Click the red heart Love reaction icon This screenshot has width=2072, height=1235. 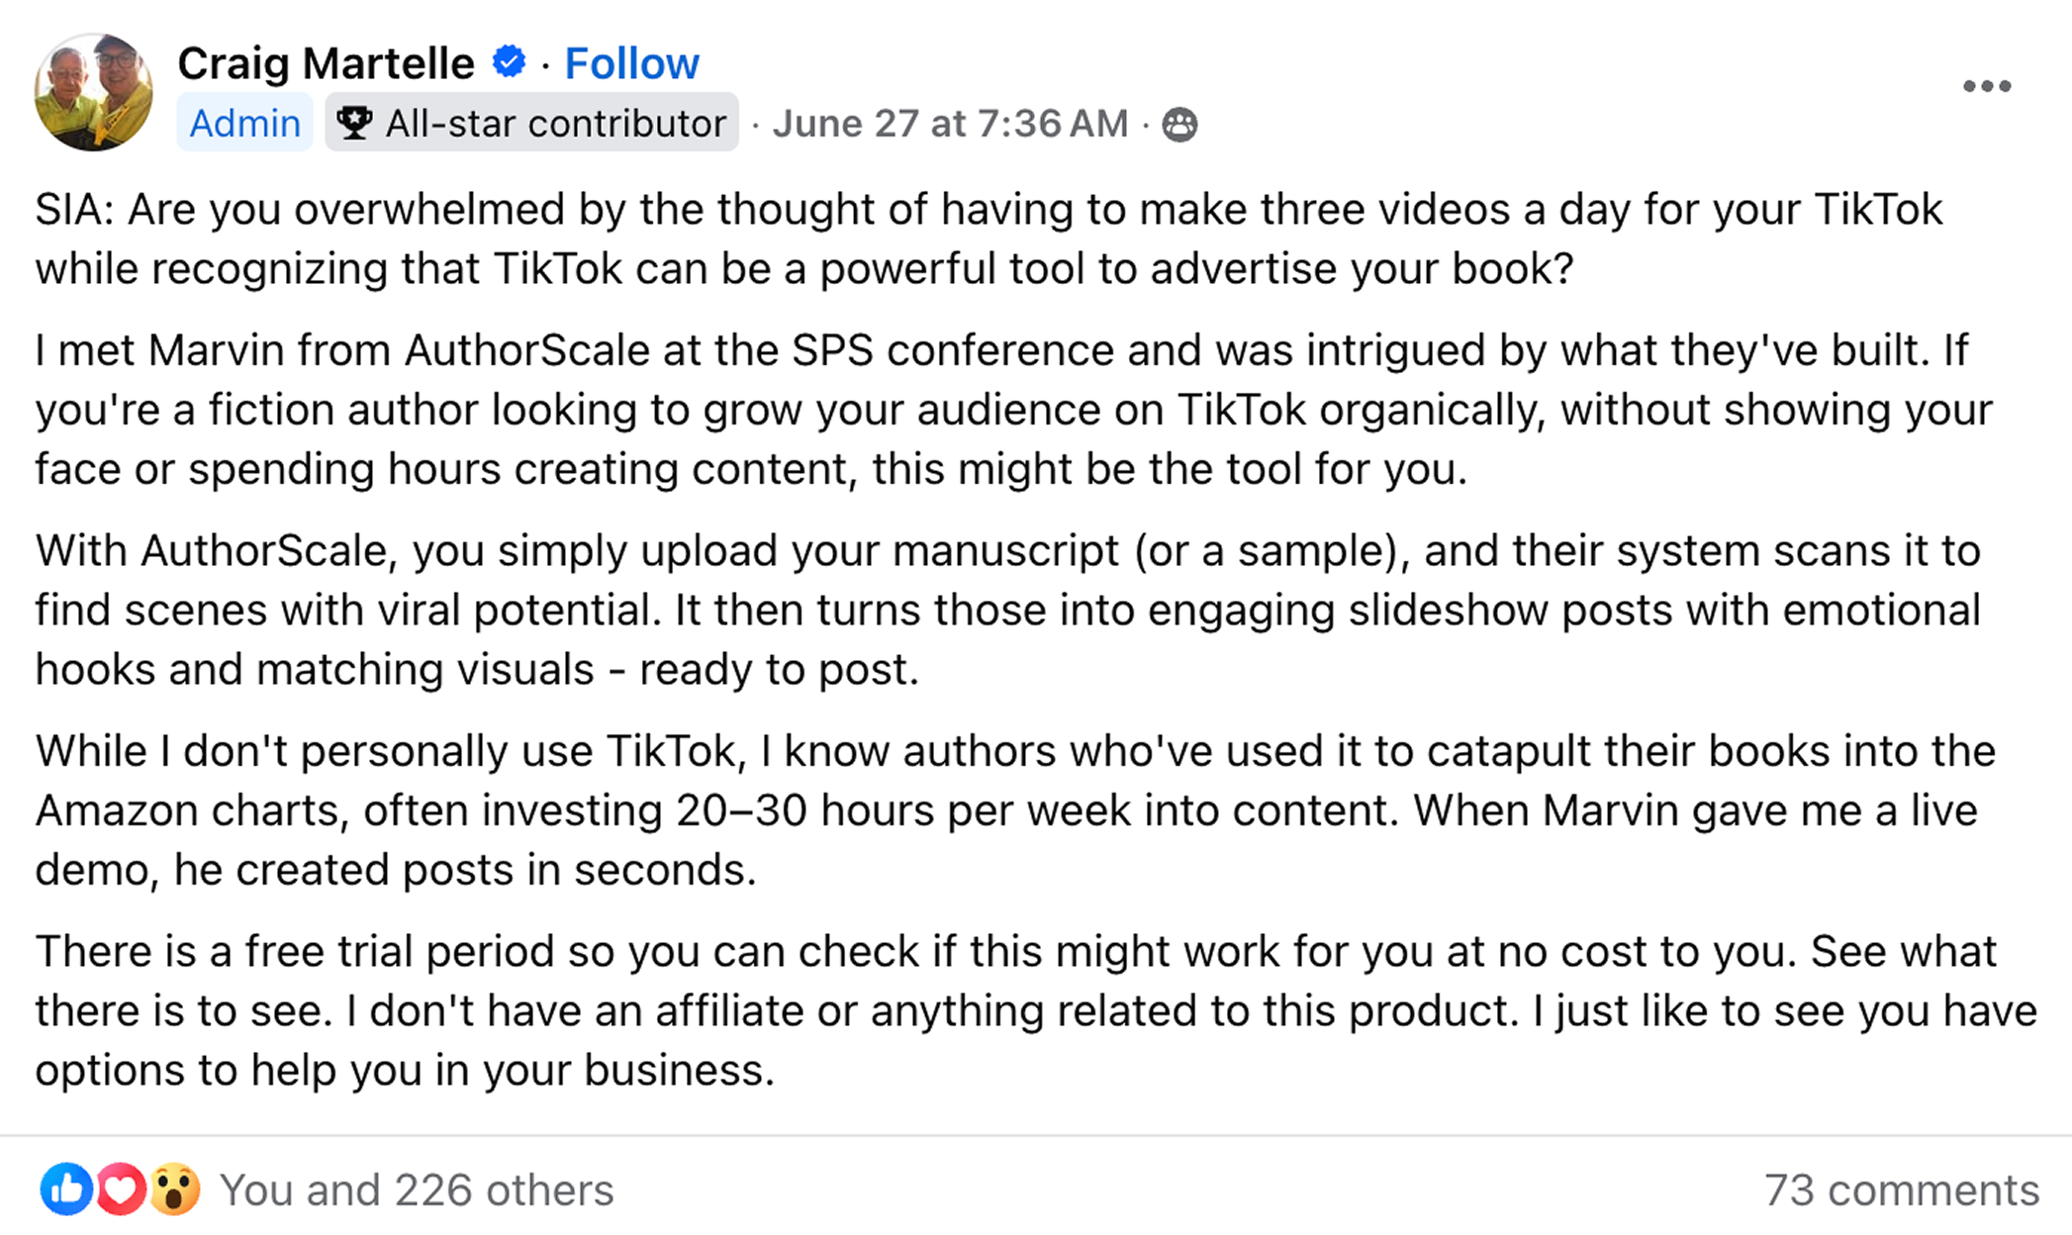pos(121,1188)
